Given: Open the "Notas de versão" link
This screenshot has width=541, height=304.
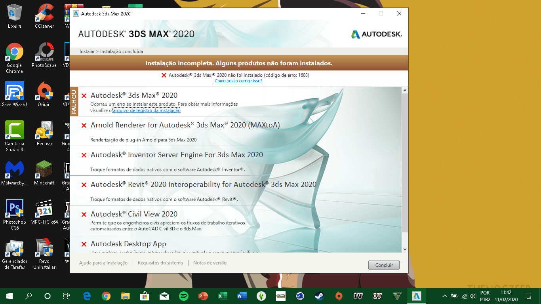Looking at the screenshot, I should pos(210,263).
